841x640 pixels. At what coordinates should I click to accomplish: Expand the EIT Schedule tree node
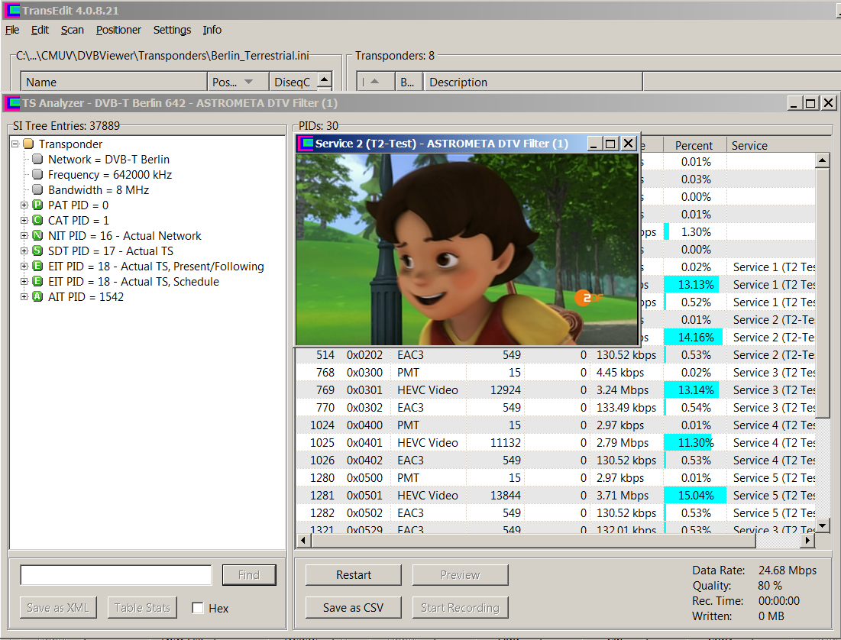point(24,282)
